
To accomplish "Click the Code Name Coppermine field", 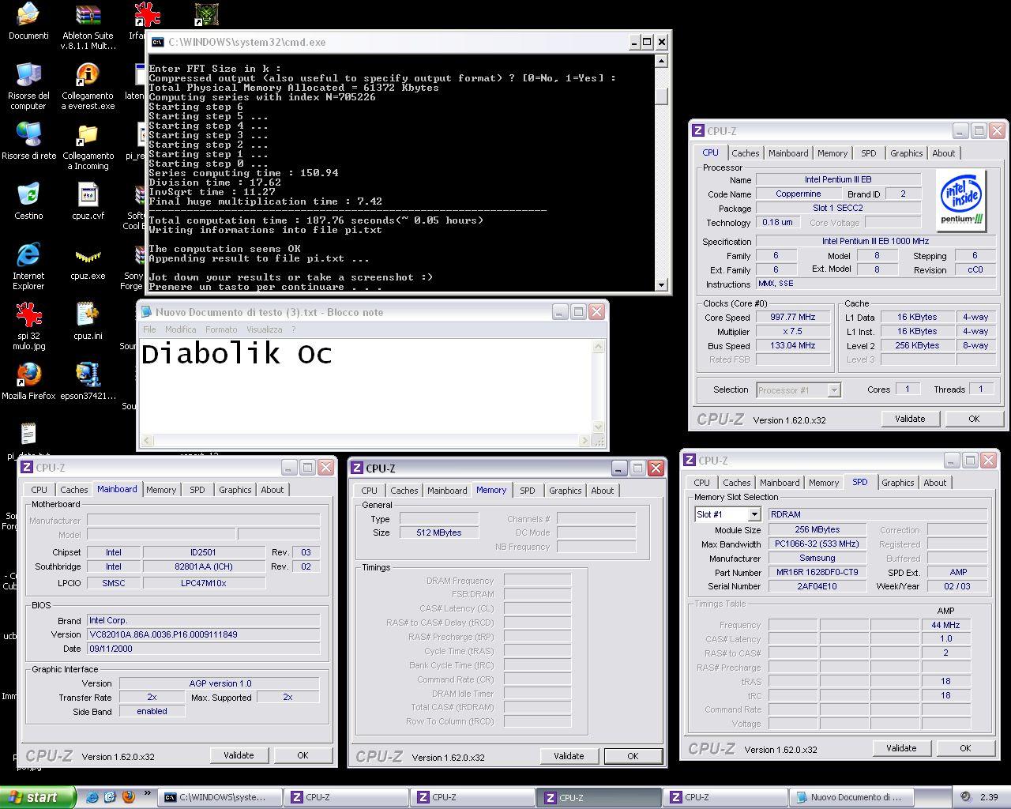I will click(798, 194).
